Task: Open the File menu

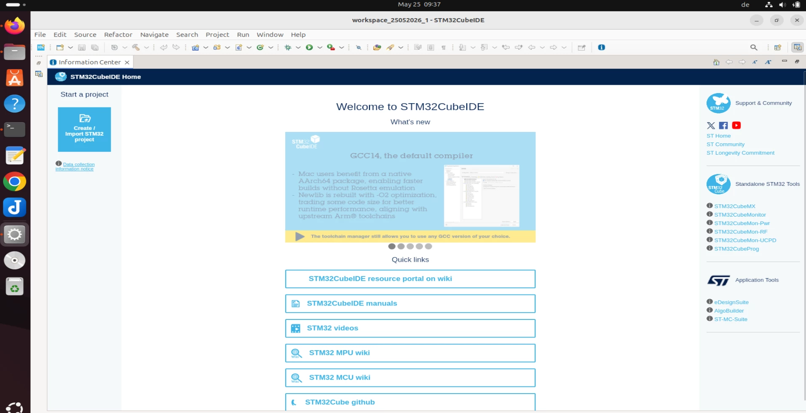Action: tap(40, 35)
